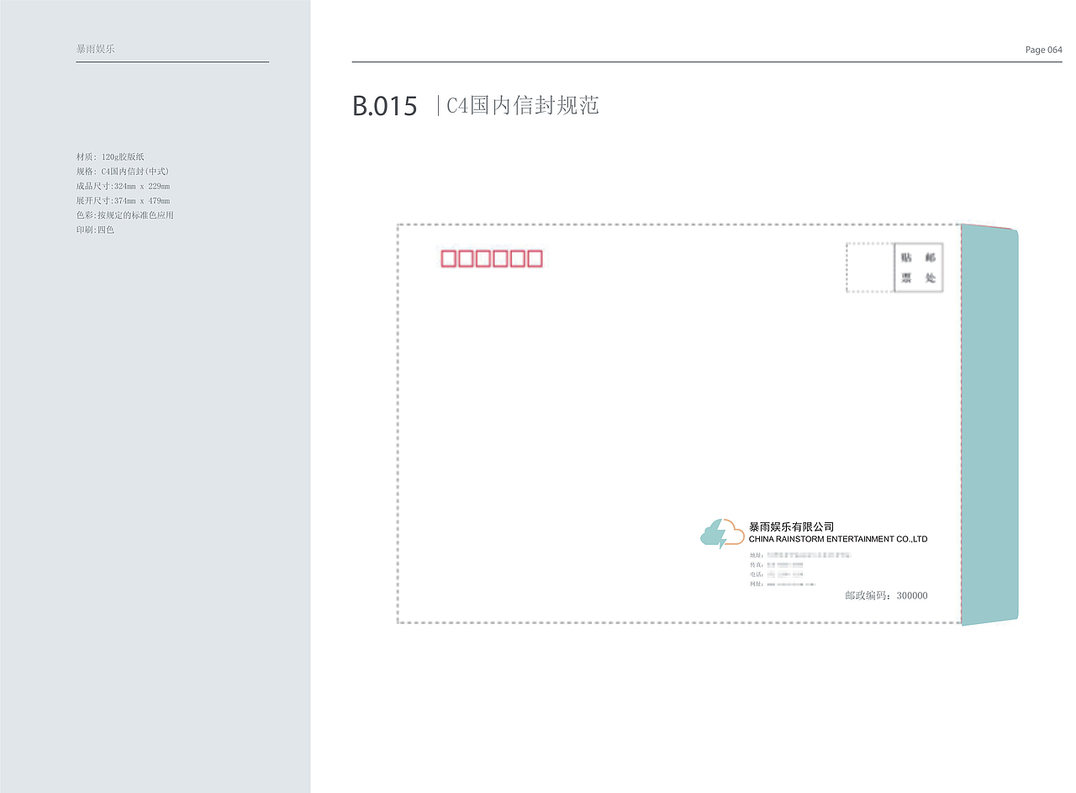
Task: Click the last red postal code box
Action: click(x=535, y=259)
